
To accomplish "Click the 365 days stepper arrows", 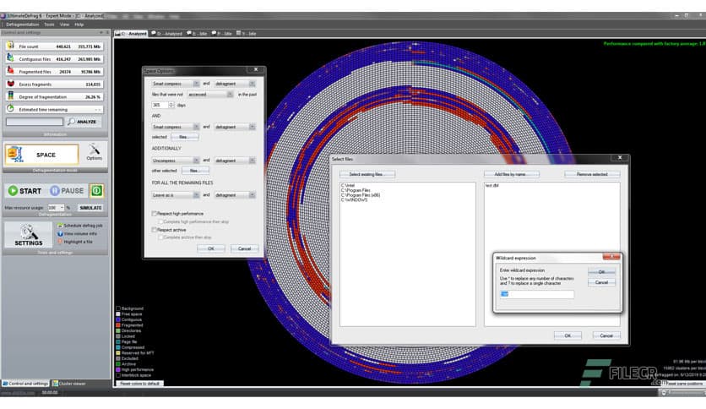I will 171,105.
